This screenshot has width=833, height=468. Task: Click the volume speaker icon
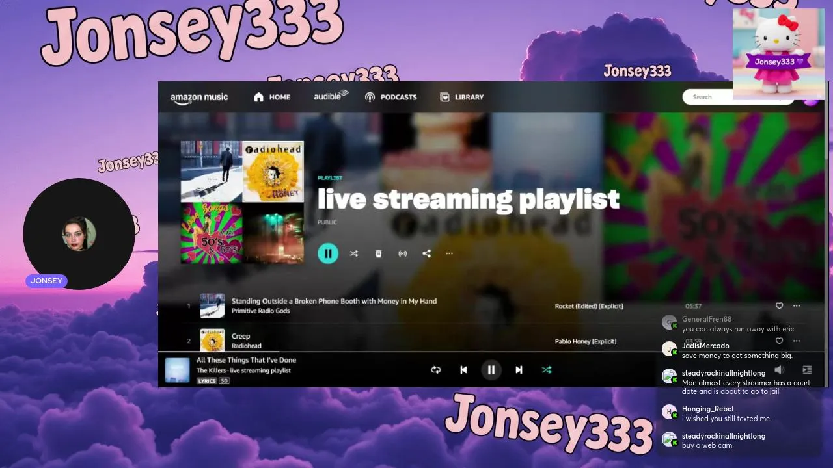pyautogui.click(x=779, y=370)
